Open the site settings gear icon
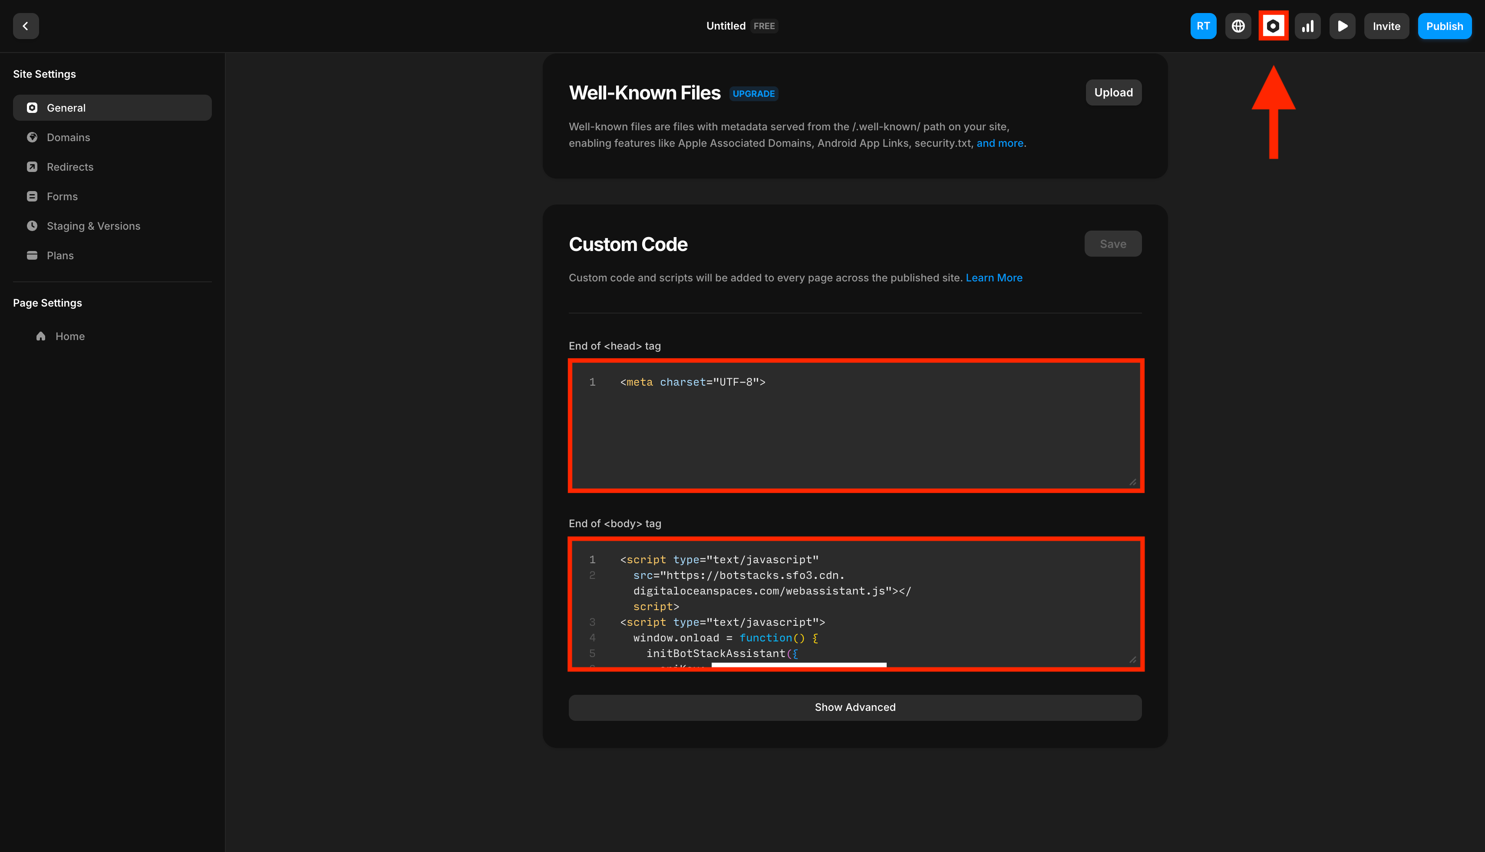1485x852 pixels. click(1273, 26)
